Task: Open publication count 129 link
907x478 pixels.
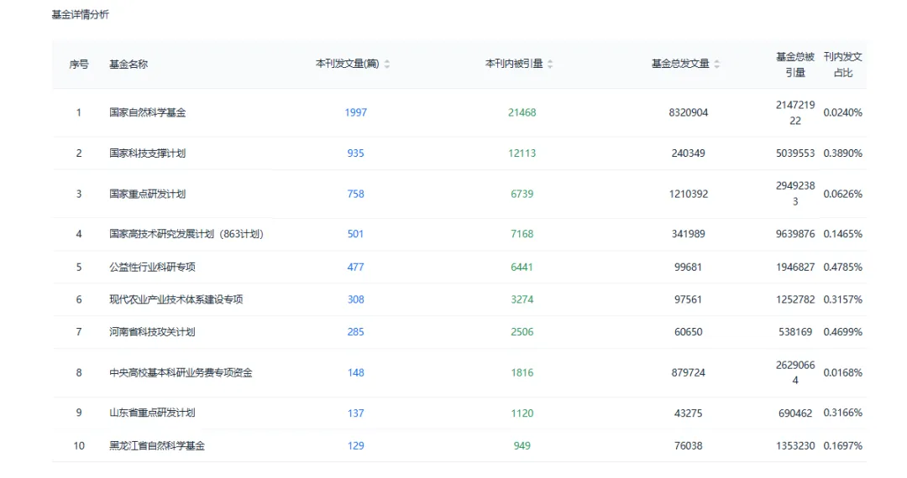Action: (356, 445)
